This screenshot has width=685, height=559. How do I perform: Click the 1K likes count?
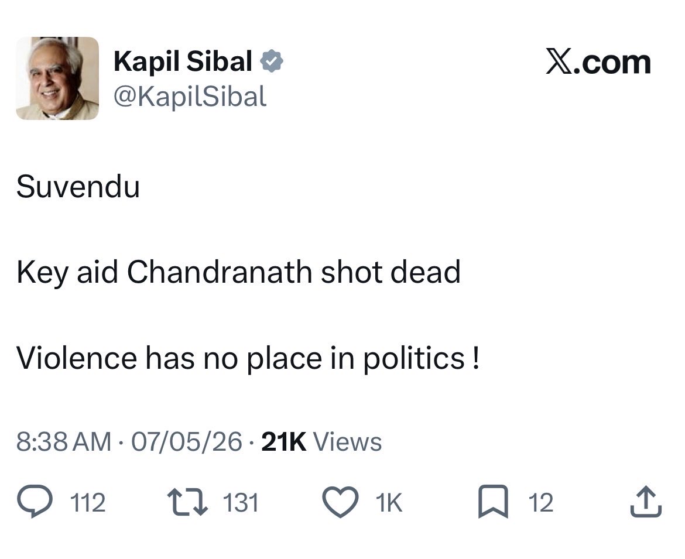tap(389, 503)
